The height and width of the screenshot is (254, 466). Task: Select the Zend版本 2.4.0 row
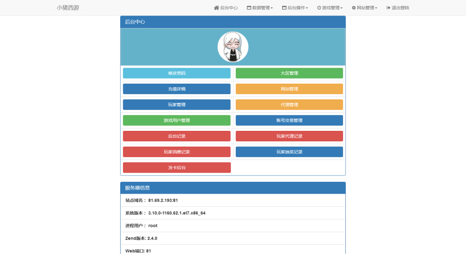pyautogui.click(x=233, y=238)
